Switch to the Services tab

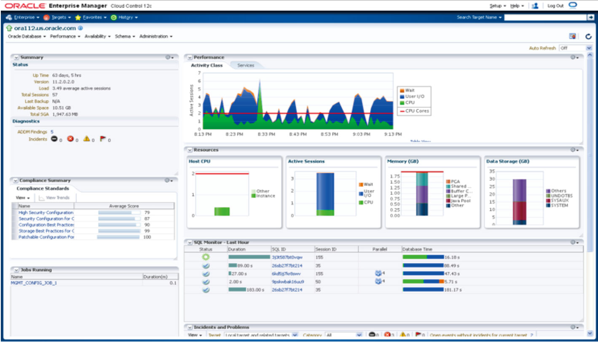pyautogui.click(x=246, y=65)
